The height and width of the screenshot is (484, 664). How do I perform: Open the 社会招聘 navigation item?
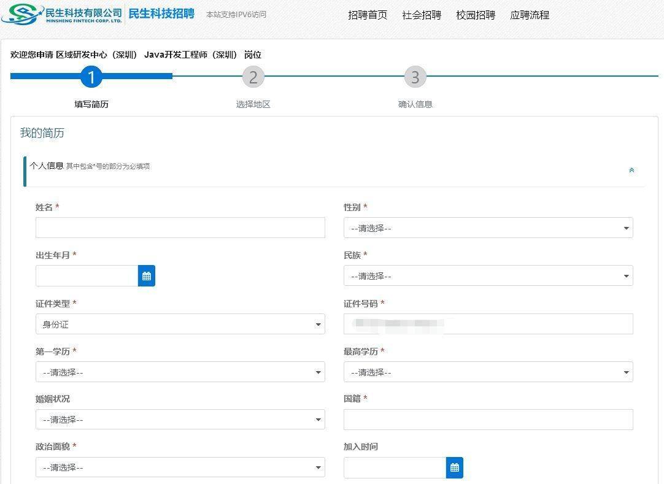pyautogui.click(x=422, y=15)
